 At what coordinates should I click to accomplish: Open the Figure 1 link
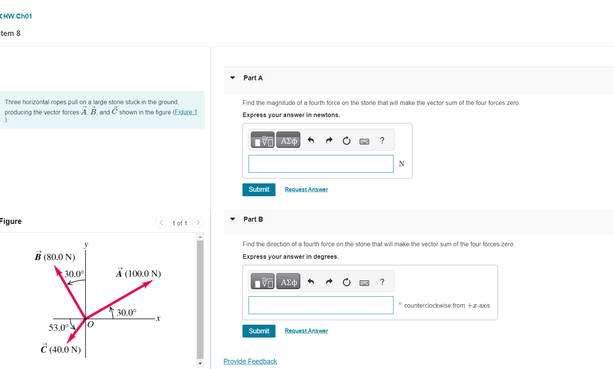(186, 112)
